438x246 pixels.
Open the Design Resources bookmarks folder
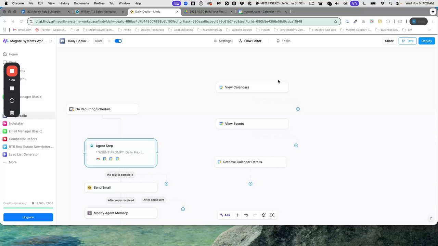150,30
